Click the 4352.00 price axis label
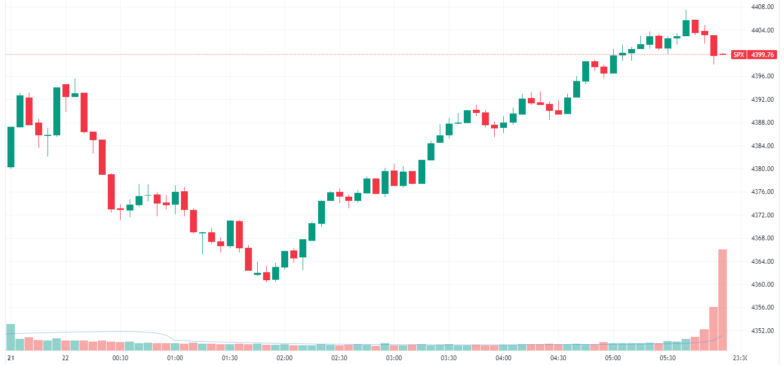The image size is (784, 365). pos(762,331)
